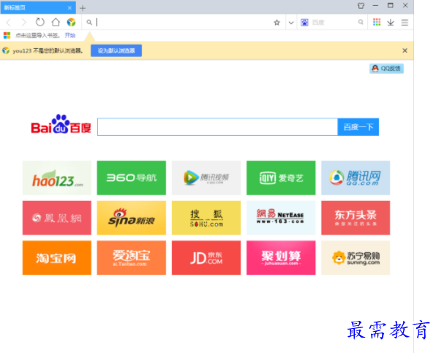Open the 360导航 site tile
436x353 pixels.
[132, 178]
